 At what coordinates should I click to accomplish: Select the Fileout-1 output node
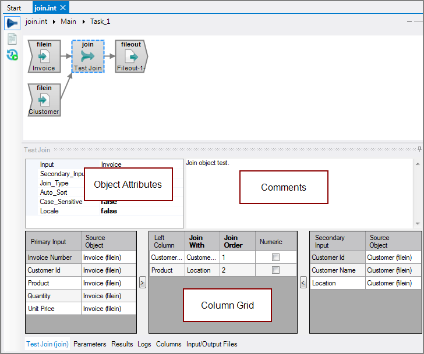click(x=131, y=57)
